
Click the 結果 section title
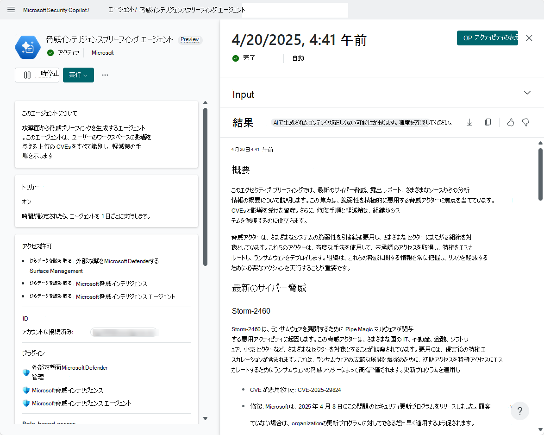pos(243,123)
